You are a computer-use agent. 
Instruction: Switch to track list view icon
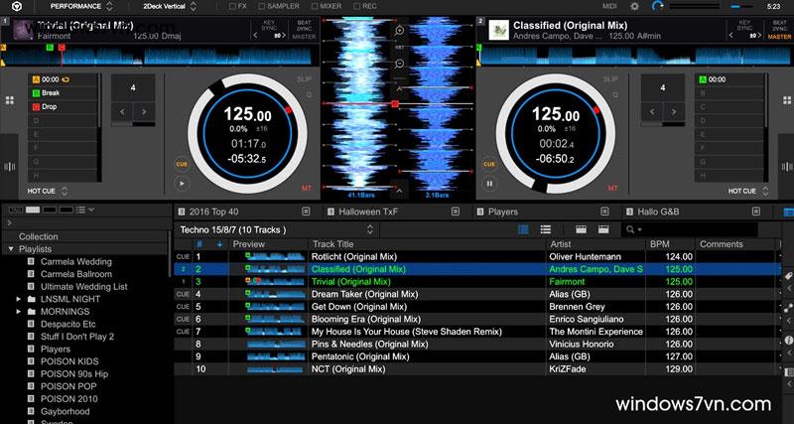524,230
